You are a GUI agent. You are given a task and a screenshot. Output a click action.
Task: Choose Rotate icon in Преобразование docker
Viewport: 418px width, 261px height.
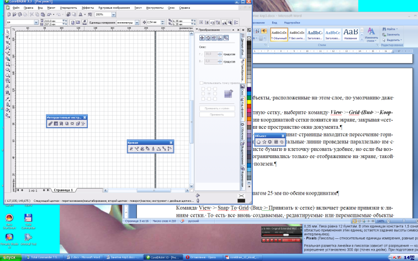(208, 38)
